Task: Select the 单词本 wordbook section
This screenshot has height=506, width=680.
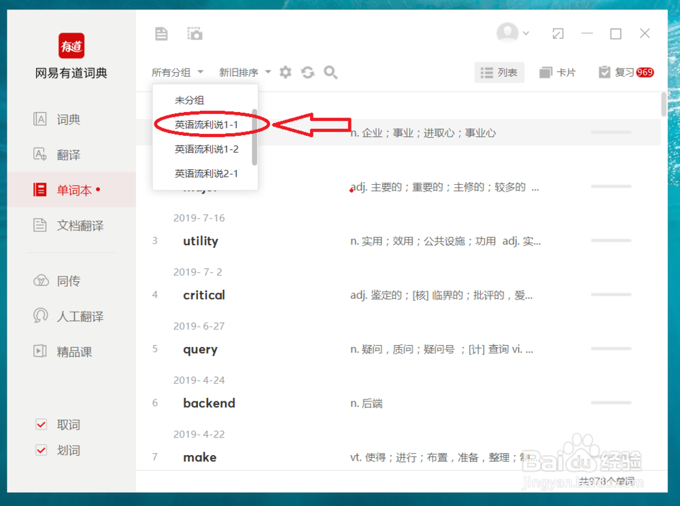Action: click(x=68, y=189)
